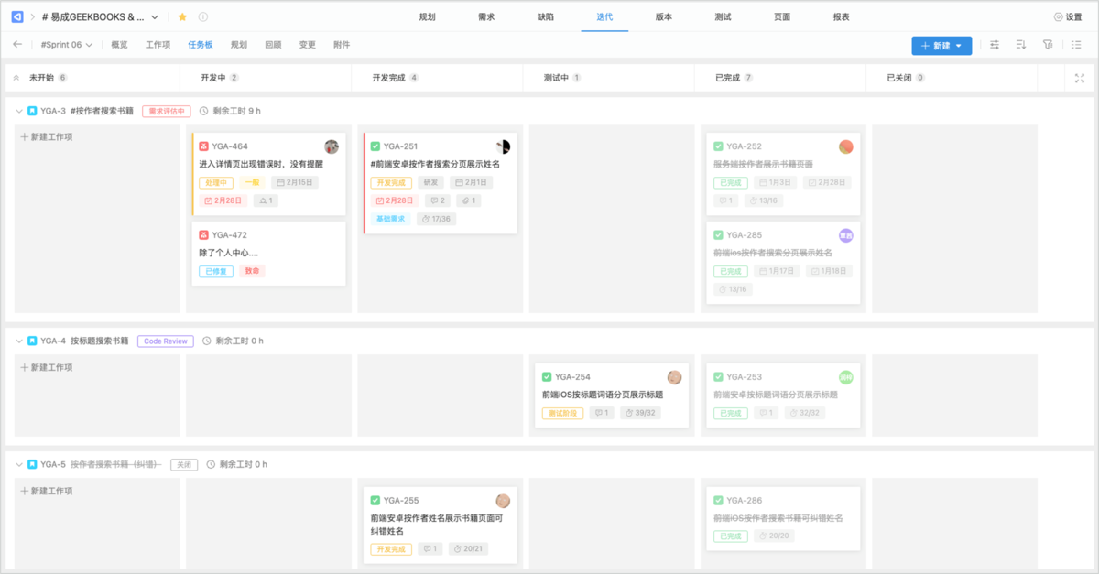Switch to the 缺陷 top tab
Image resolution: width=1099 pixels, height=574 pixels.
coord(545,17)
